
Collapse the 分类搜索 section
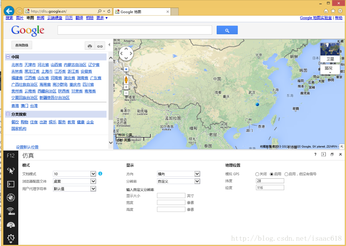click(x=8, y=114)
